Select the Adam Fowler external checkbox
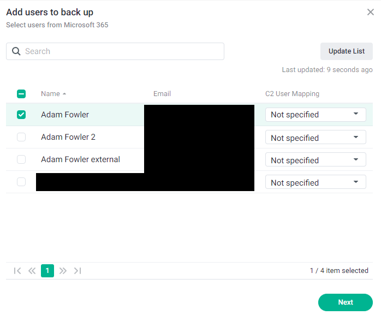 pyautogui.click(x=21, y=159)
